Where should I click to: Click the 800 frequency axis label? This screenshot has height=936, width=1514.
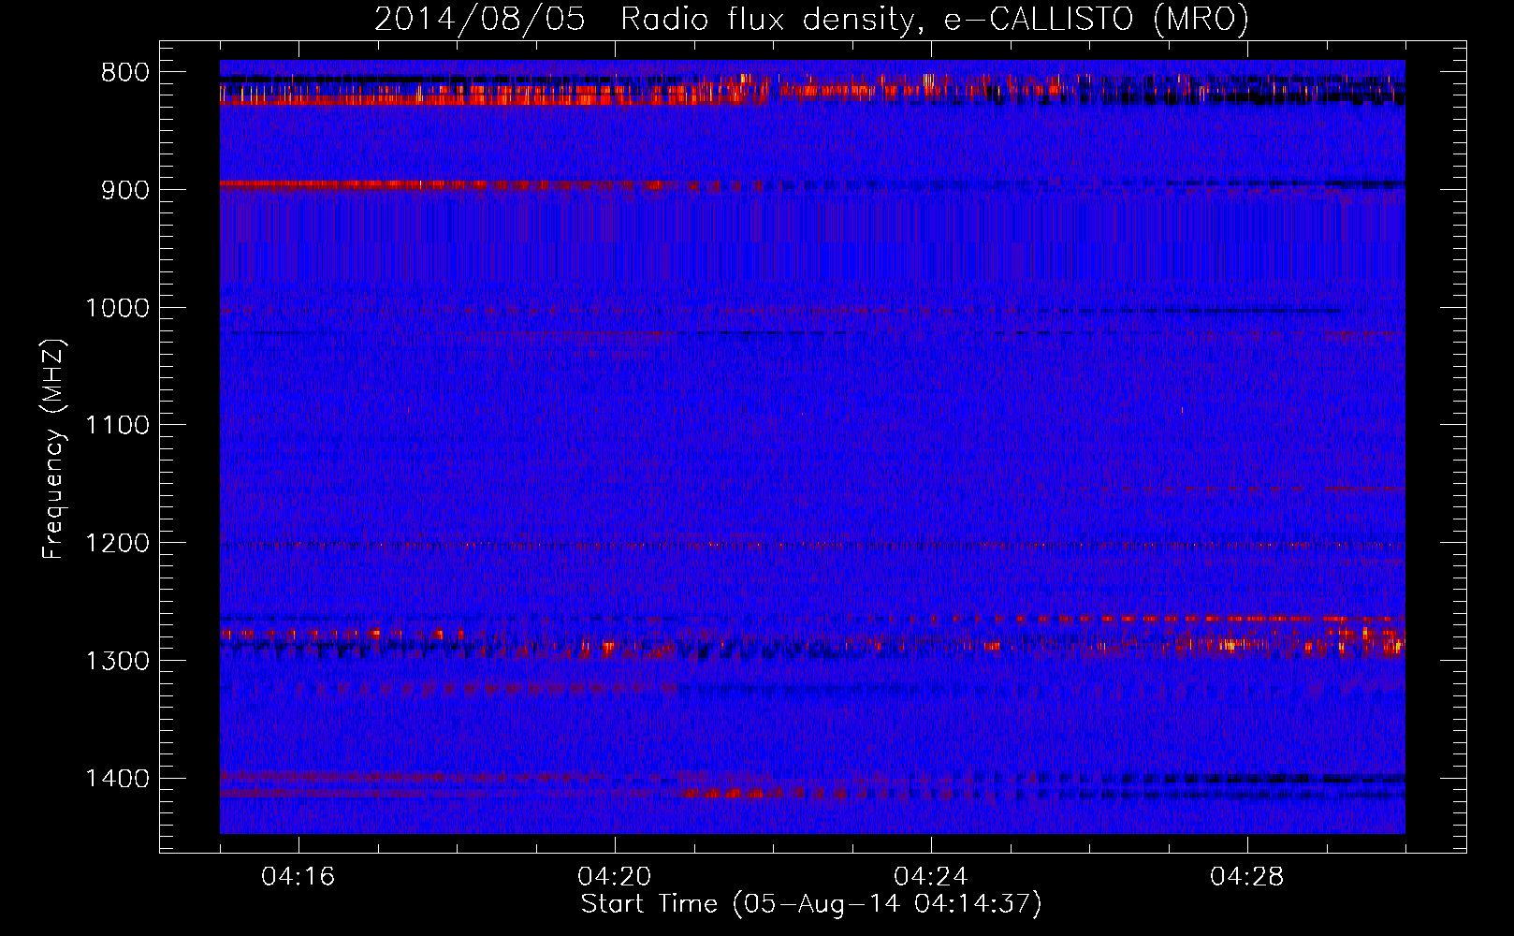click(x=125, y=73)
